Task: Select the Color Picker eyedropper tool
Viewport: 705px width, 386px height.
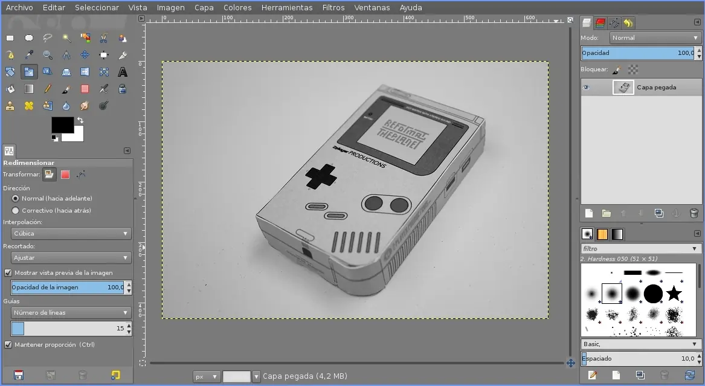Action: click(29, 55)
